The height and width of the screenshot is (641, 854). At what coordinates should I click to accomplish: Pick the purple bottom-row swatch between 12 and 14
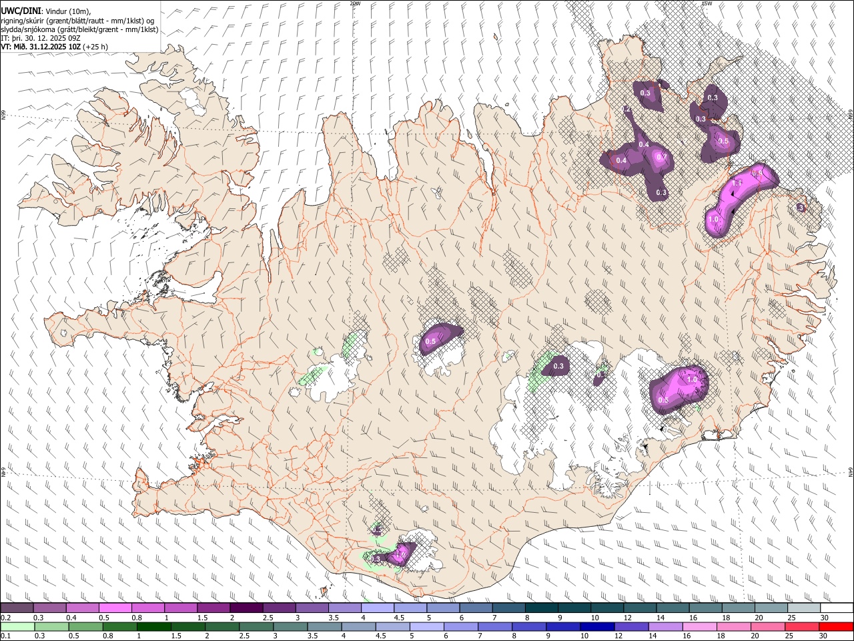(x=630, y=626)
